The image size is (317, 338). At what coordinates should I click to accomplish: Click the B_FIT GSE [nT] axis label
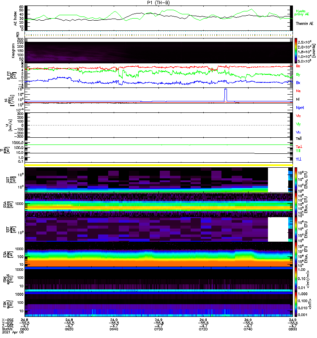[x=11, y=76]
